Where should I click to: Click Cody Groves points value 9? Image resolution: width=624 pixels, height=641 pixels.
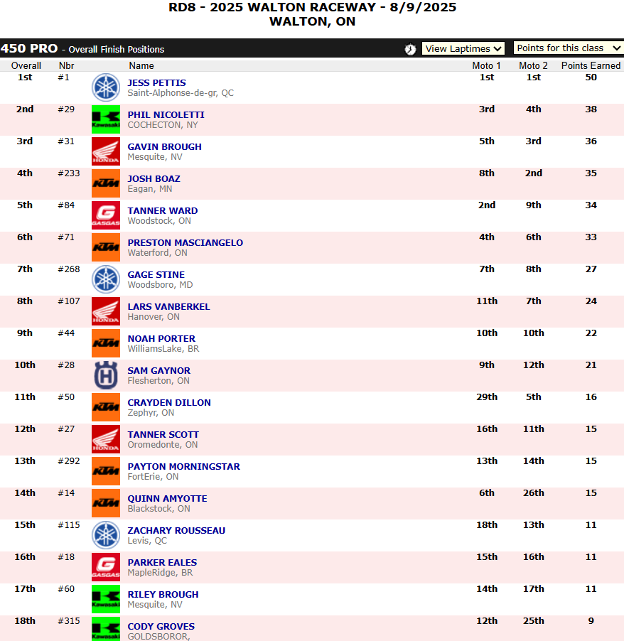pyautogui.click(x=591, y=621)
